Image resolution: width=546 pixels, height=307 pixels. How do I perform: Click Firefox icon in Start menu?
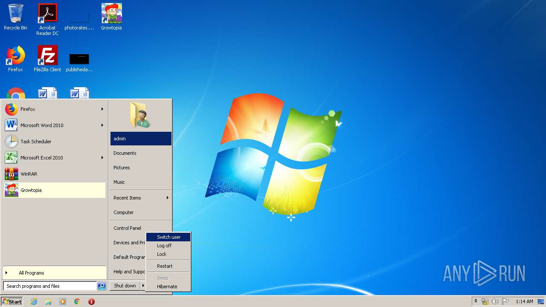[x=12, y=109]
